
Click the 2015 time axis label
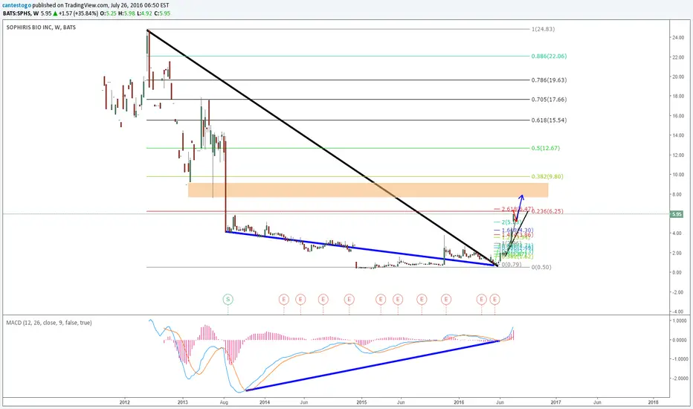tap(361, 402)
